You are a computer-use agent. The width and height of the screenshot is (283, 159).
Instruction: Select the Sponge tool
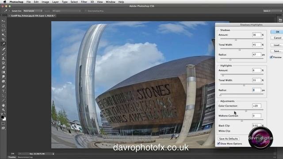[3, 82]
